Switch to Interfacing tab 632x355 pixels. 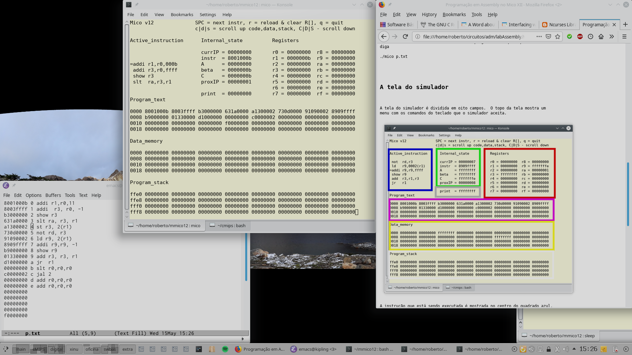click(x=518, y=25)
